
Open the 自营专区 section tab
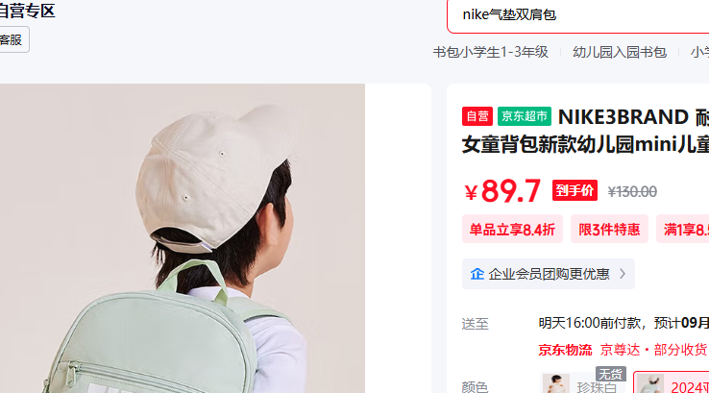(x=27, y=11)
